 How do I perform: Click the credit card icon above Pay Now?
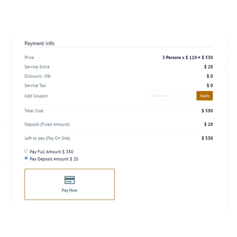pos(70,180)
